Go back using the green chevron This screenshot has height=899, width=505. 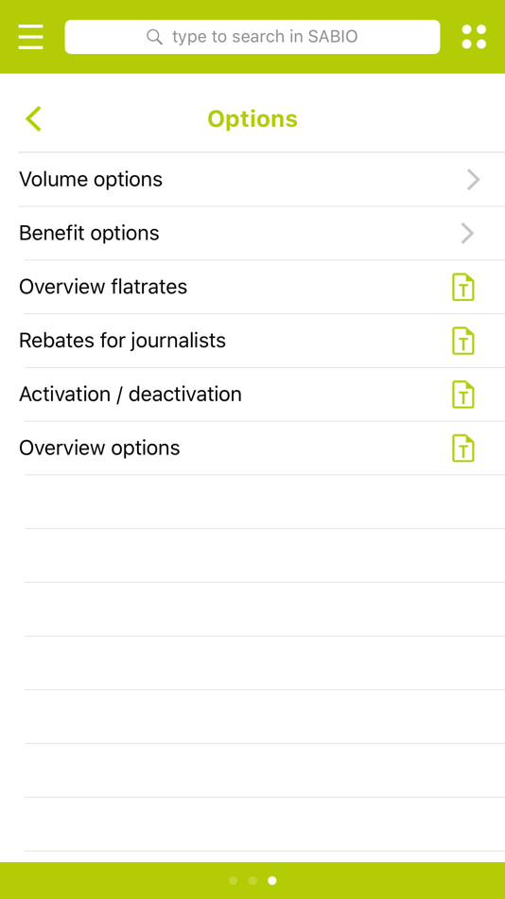(33, 119)
